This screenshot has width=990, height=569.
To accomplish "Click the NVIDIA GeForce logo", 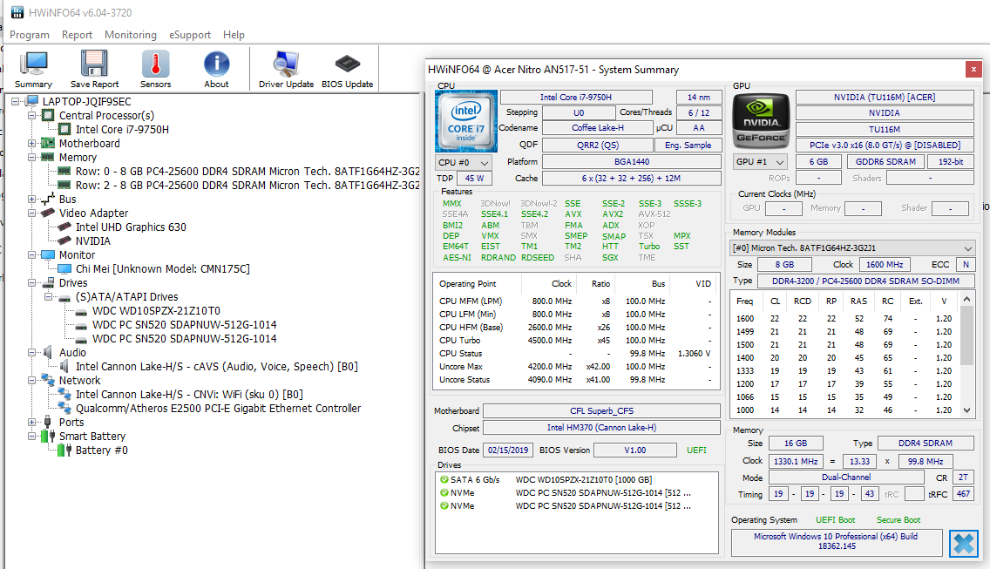I will [x=761, y=120].
